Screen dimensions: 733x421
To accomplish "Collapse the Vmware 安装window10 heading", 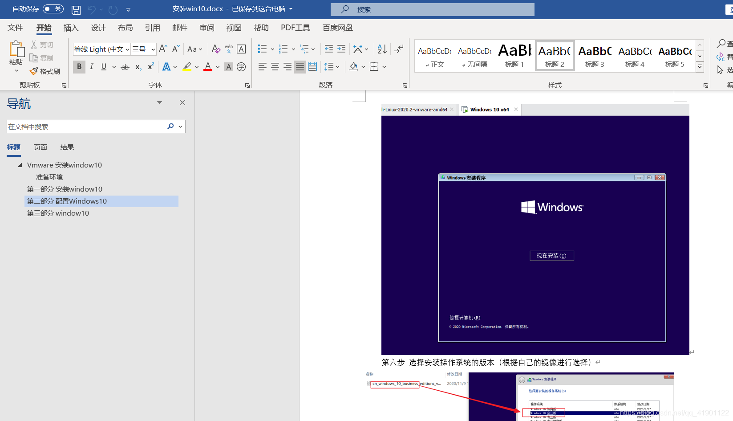I will pyautogui.click(x=20, y=165).
